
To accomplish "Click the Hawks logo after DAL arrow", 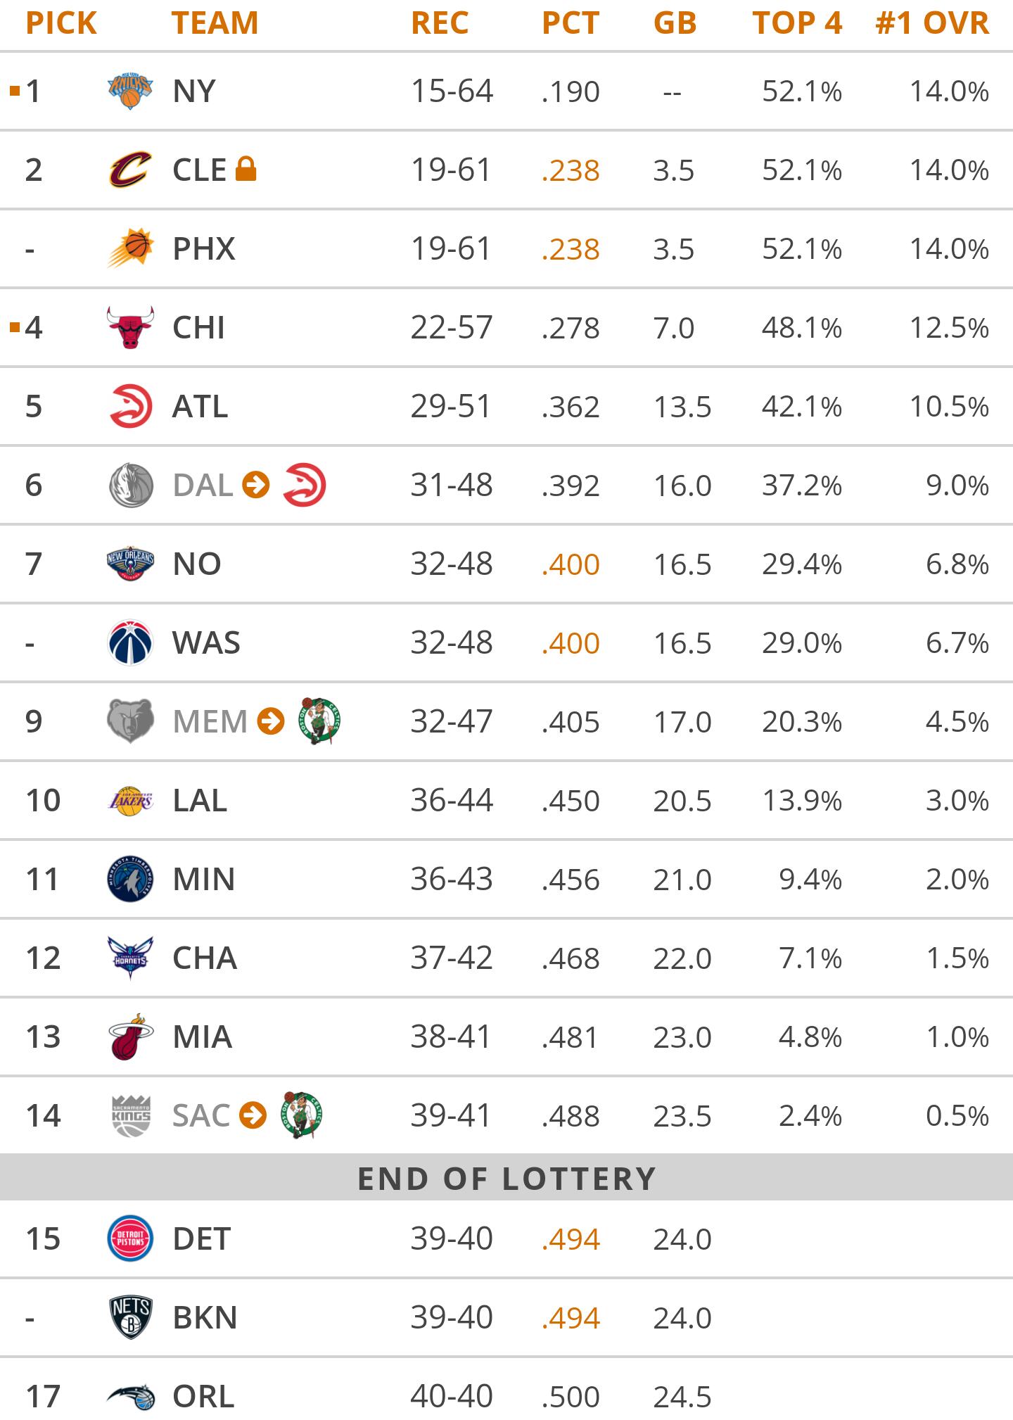I will coord(304,485).
